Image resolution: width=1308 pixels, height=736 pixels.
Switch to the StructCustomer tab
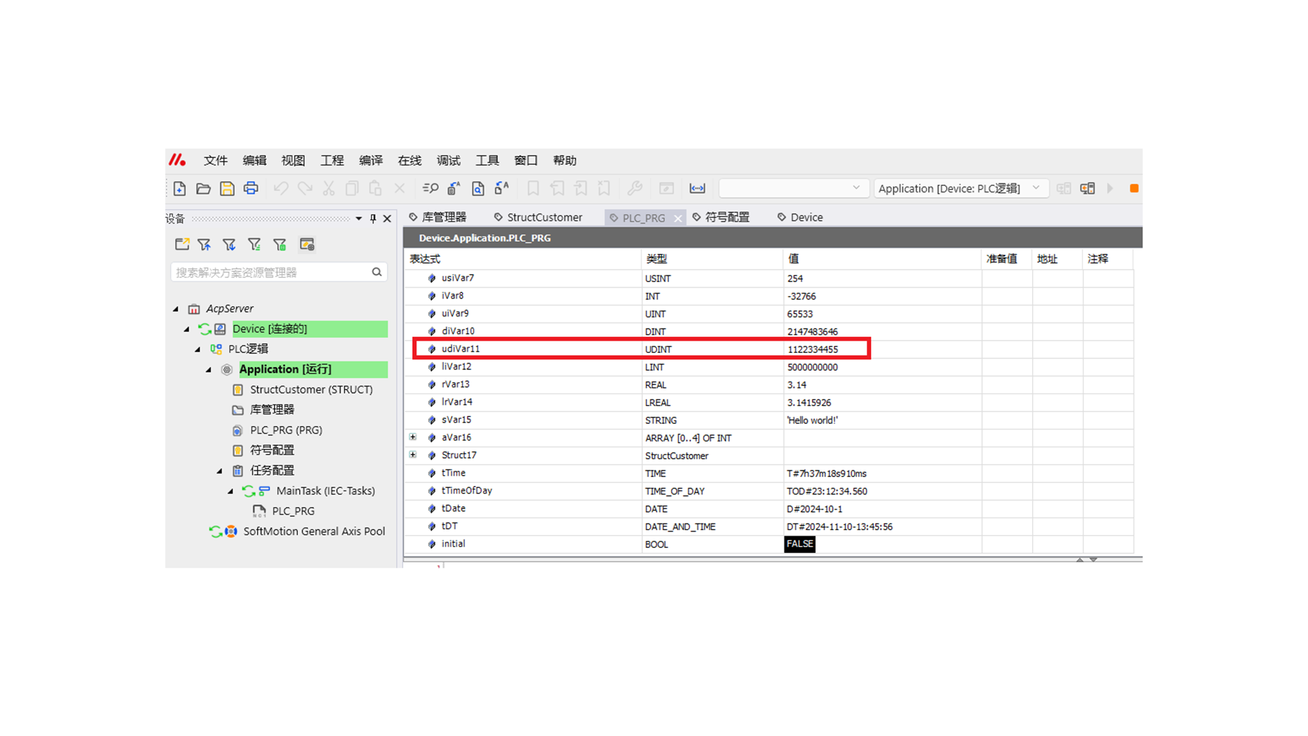[538, 217]
